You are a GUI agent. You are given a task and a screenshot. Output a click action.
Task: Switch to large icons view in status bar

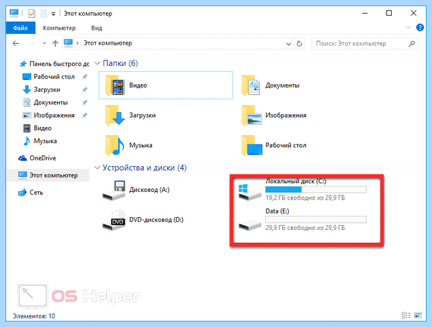coord(418,316)
